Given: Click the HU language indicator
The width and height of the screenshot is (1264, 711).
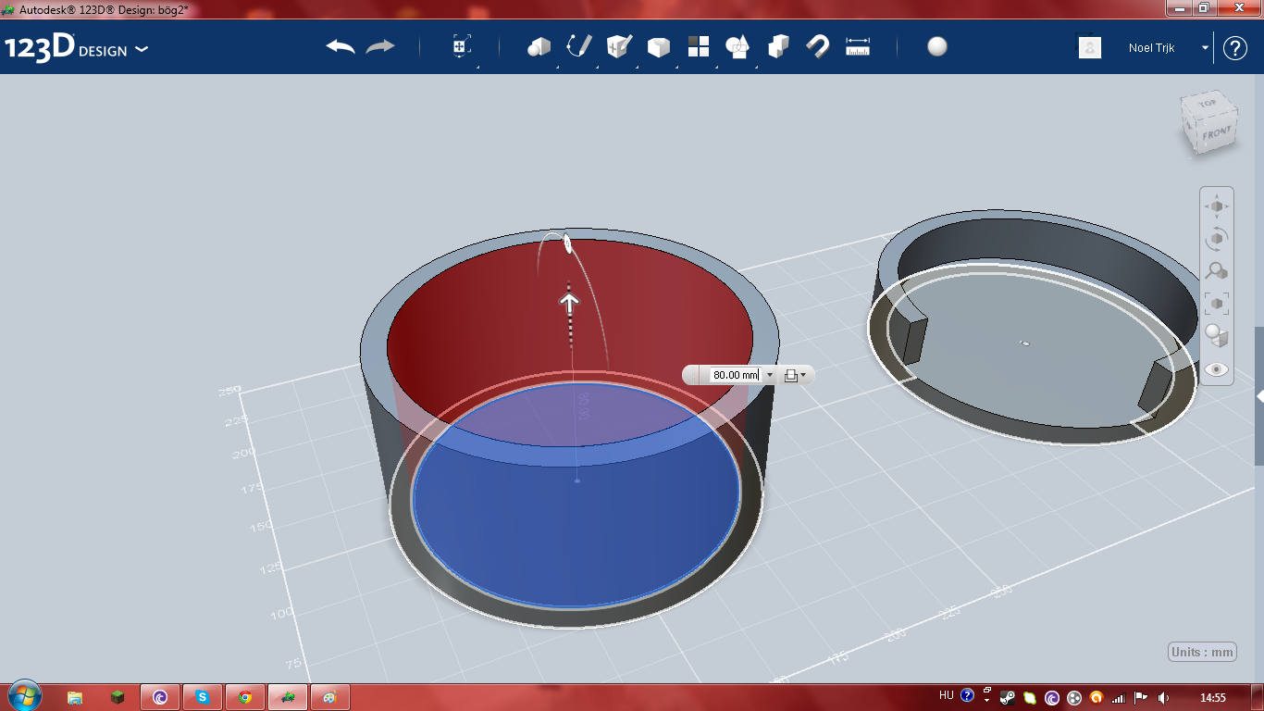Looking at the screenshot, I should click(946, 695).
